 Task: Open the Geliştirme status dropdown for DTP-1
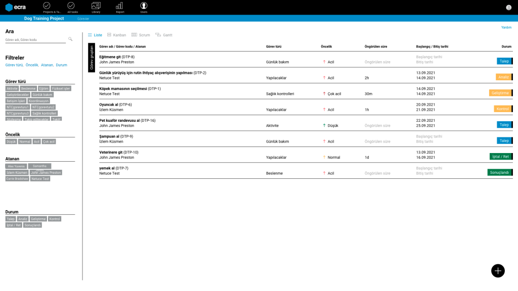point(500,93)
